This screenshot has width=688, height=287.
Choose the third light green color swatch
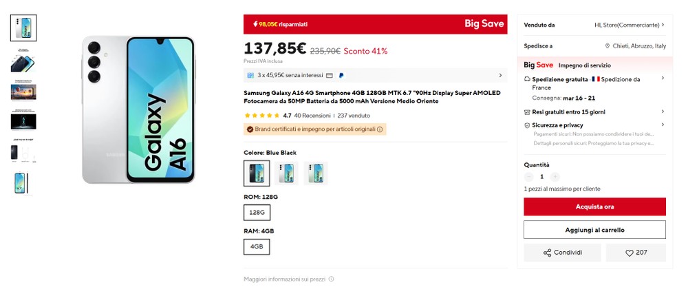(316, 173)
